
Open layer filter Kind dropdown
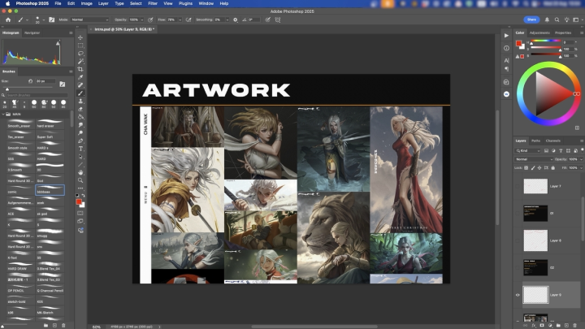tap(528, 151)
